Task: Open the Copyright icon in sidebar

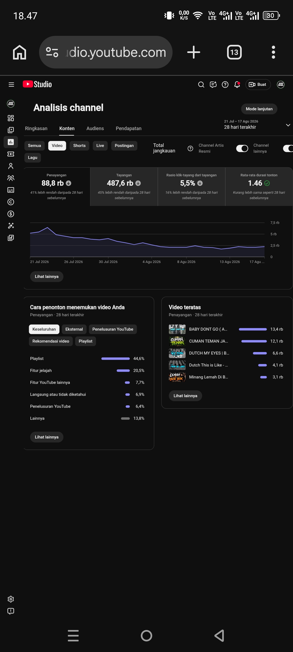Action: 11,202
